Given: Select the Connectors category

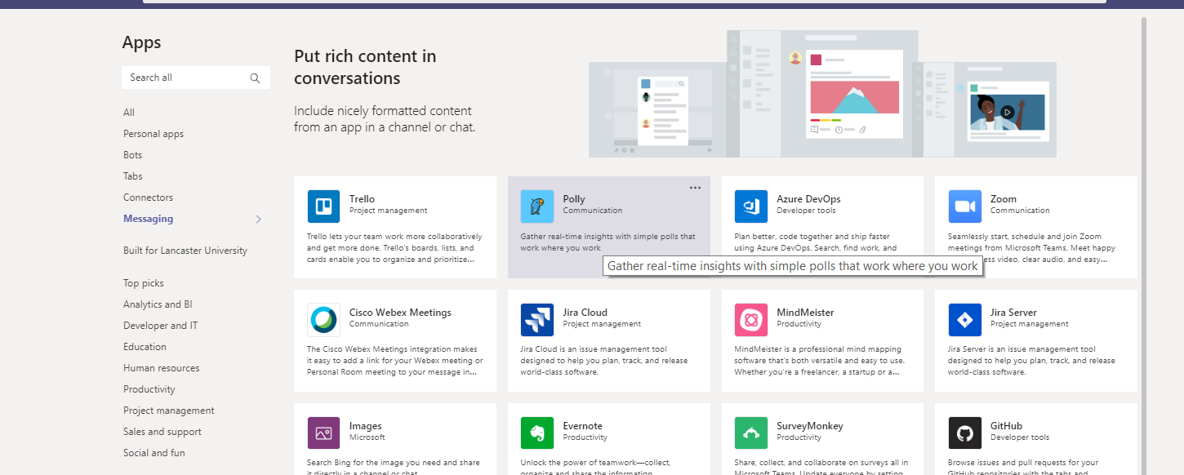Looking at the screenshot, I should (148, 198).
